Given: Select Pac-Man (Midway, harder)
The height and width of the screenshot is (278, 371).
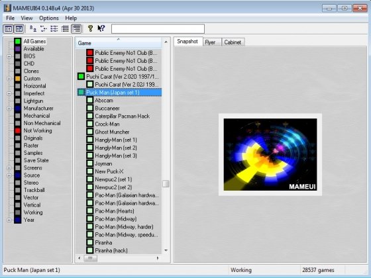Looking at the screenshot, I should 125,226.
